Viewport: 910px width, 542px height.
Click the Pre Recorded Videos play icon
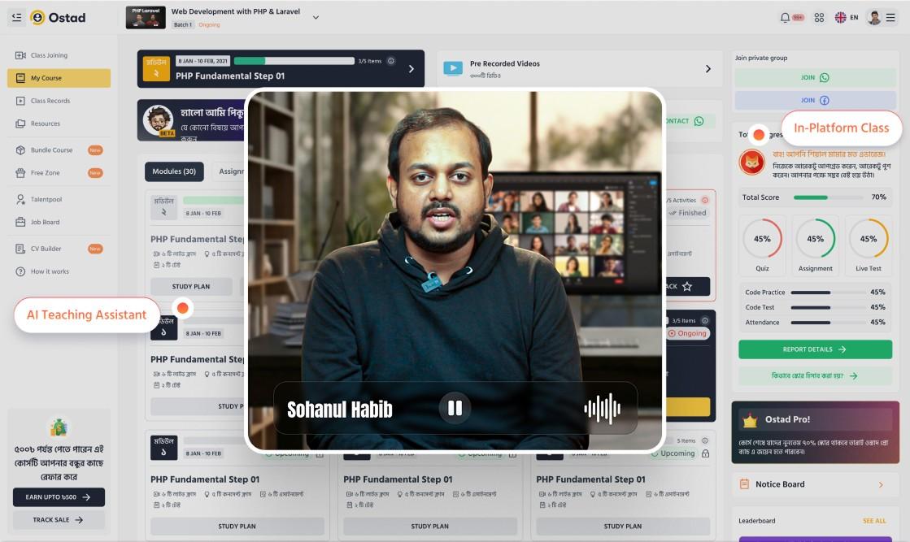click(453, 69)
